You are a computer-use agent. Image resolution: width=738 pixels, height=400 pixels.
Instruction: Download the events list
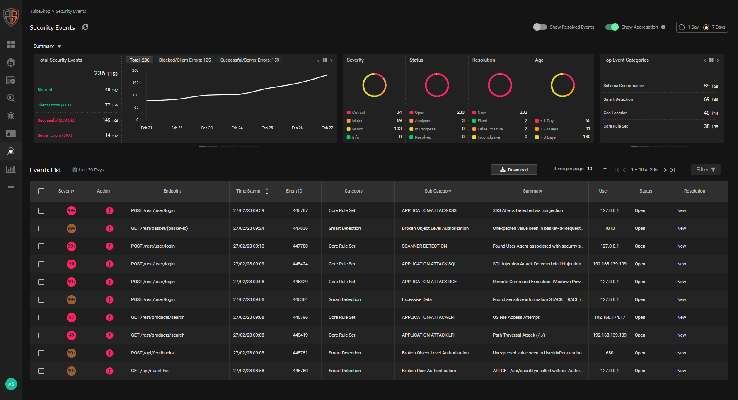pos(514,170)
